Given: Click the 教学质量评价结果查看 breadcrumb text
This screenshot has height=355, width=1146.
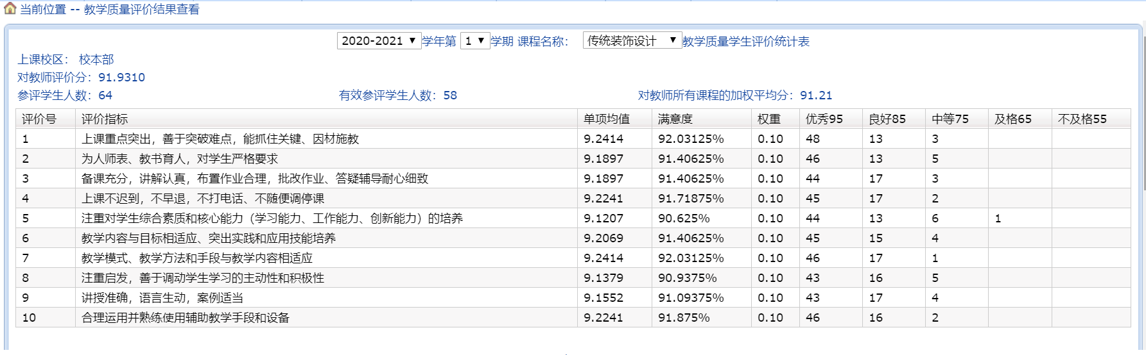Looking at the screenshot, I should point(141,10).
